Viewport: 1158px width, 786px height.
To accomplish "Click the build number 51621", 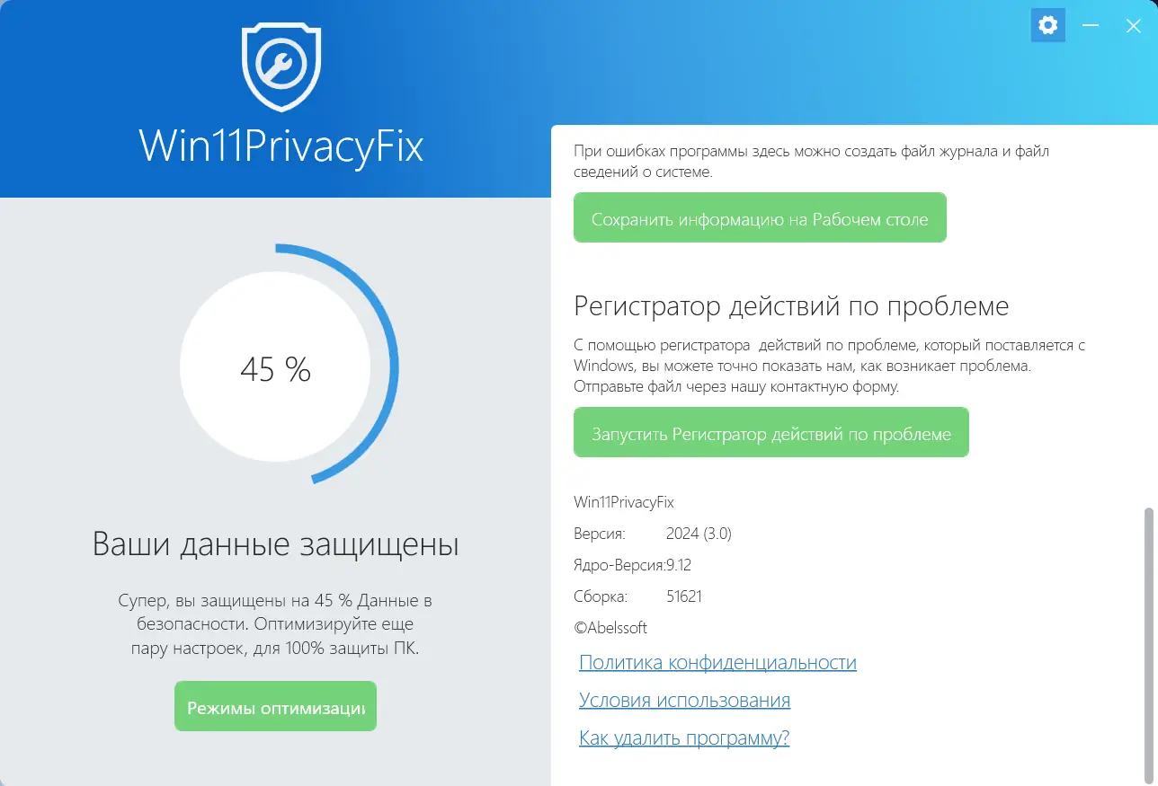I will [684, 596].
